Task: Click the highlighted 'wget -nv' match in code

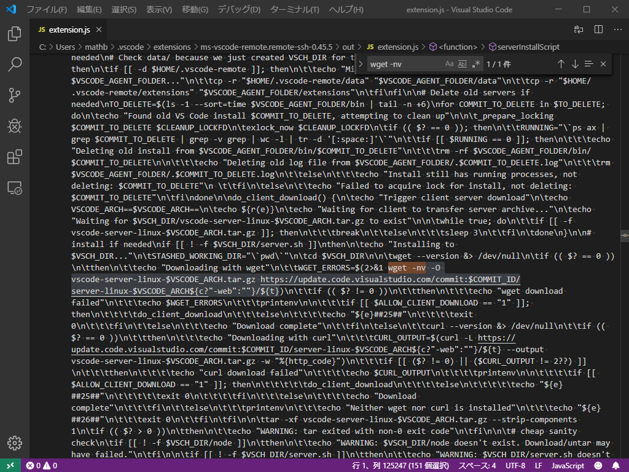Action: (407, 268)
